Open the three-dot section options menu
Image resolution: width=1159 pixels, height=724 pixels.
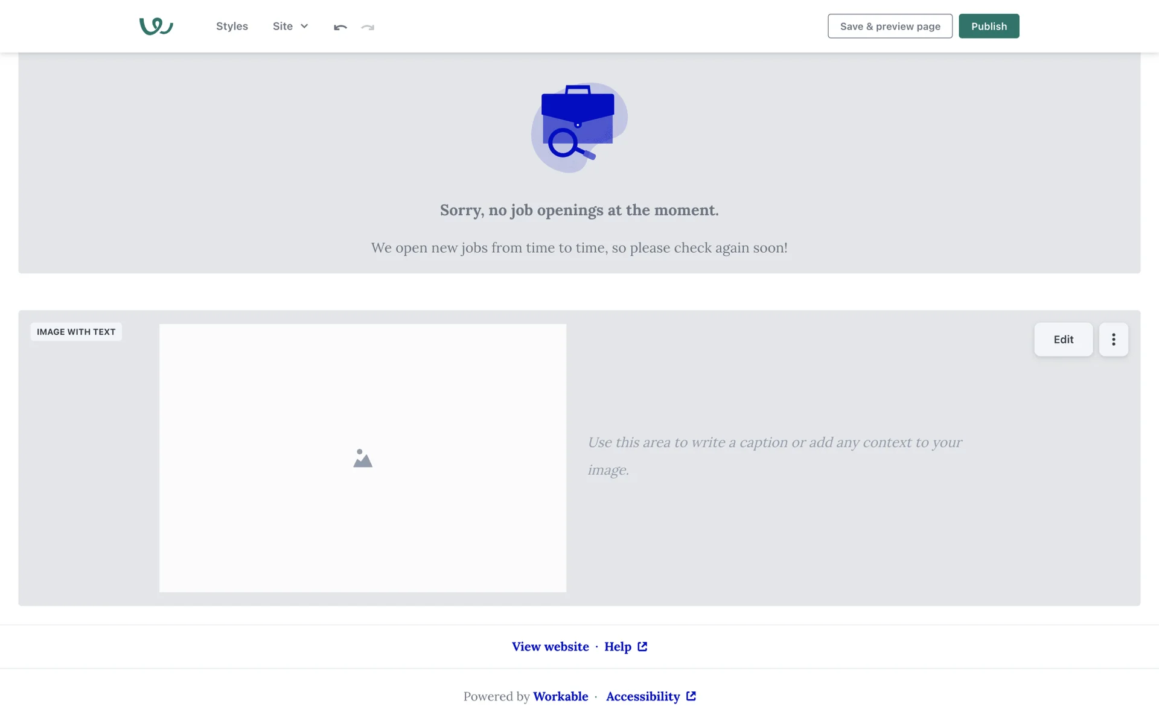[x=1113, y=339]
